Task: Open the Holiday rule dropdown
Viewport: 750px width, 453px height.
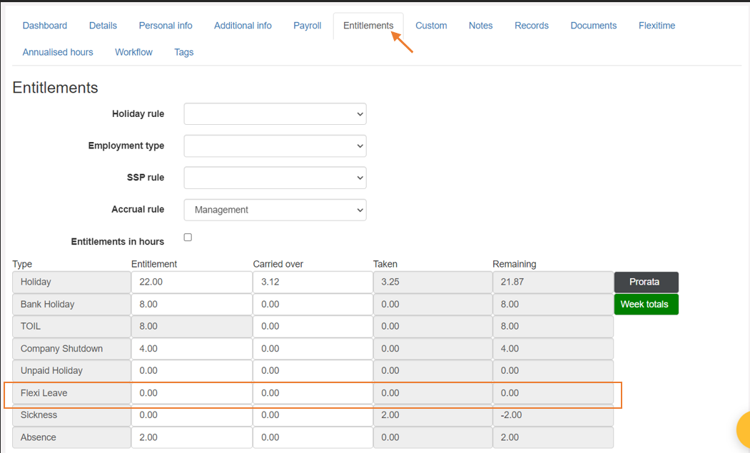Action: click(275, 113)
